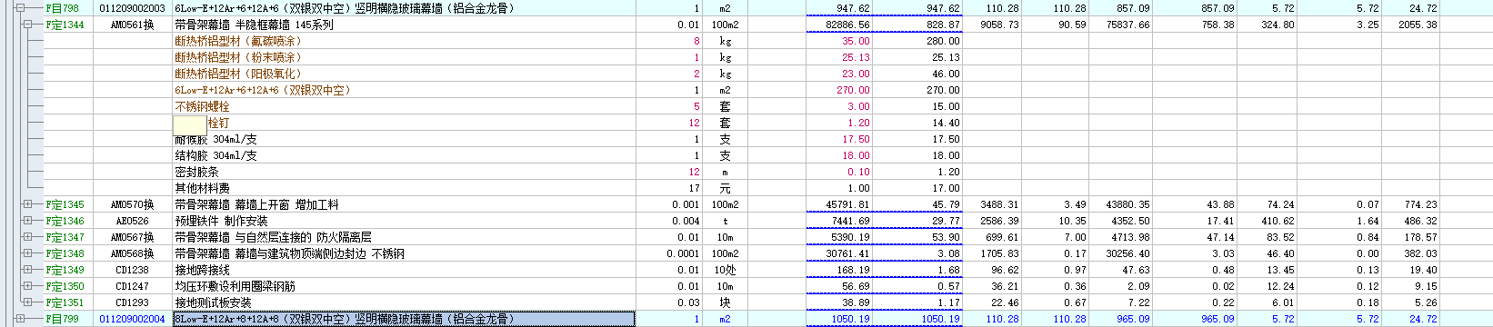Click value 2055.38
This screenshot has height=327, width=1493.
1419,25
